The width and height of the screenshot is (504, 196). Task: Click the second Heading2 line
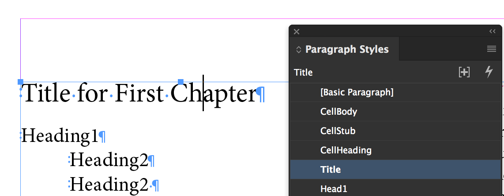click(x=109, y=185)
